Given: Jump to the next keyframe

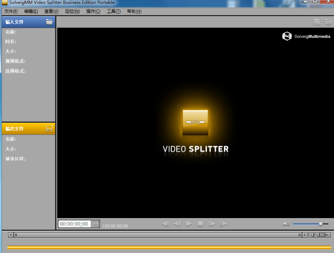Looking at the screenshot, I should pyautogui.click(x=223, y=224).
